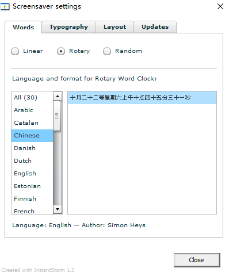Select All (30) in language list
The height and width of the screenshot is (272, 229).
pyautogui.click(x=32, y=98)
